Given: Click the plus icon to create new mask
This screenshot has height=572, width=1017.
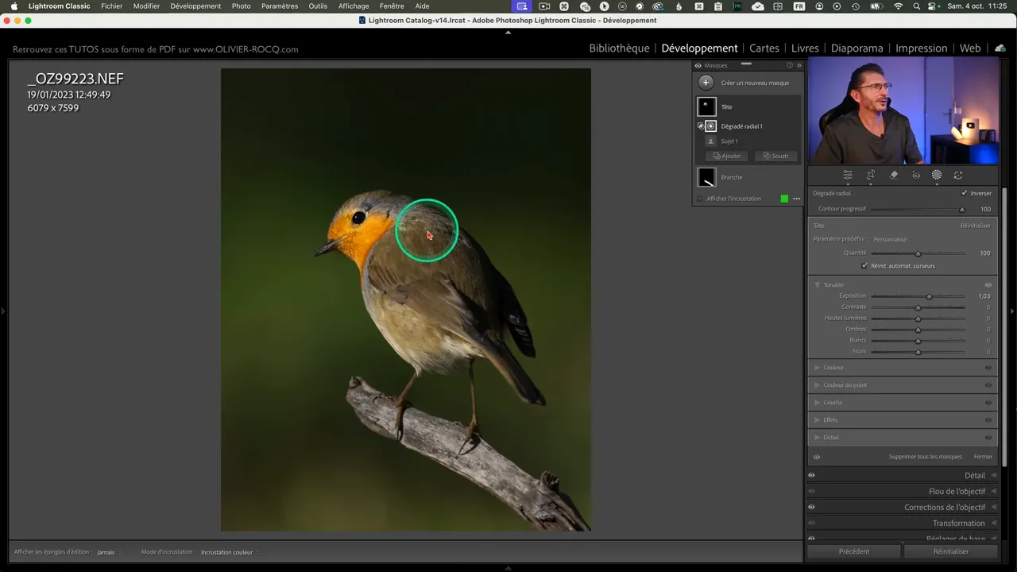Looking at the screenshot, I should click(706, 83).
